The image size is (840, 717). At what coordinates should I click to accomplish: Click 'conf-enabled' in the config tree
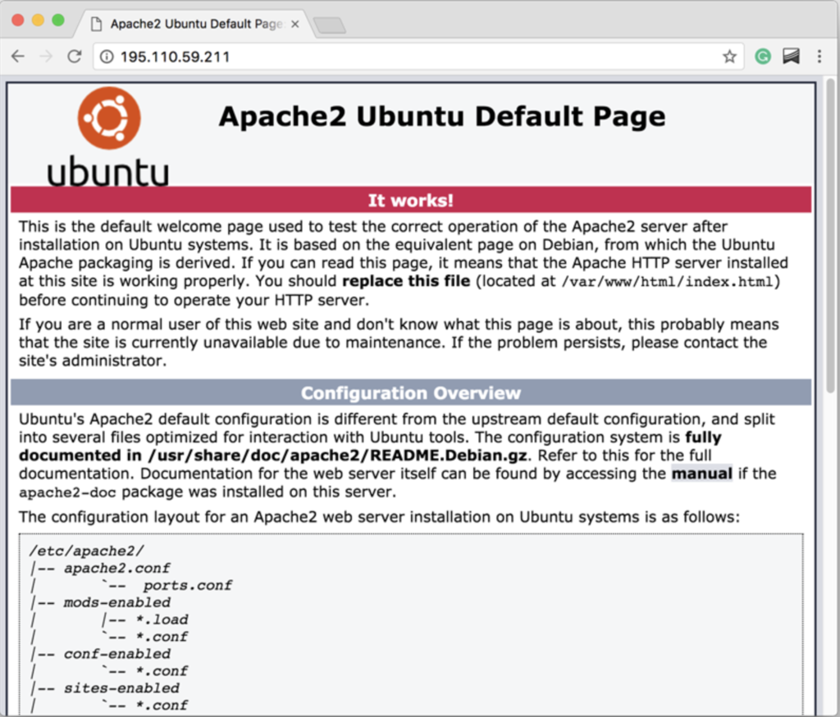(x=116, y=654)
